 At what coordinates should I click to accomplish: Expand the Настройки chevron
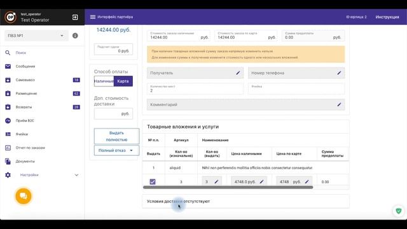(x=76, y=175)
